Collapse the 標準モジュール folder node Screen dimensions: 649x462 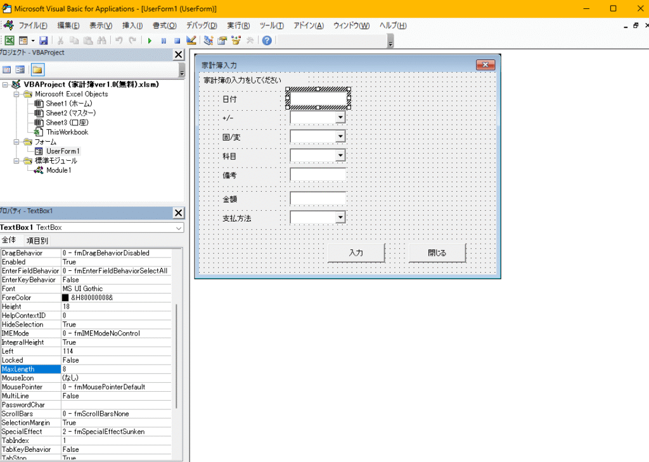tap(16, 161)
